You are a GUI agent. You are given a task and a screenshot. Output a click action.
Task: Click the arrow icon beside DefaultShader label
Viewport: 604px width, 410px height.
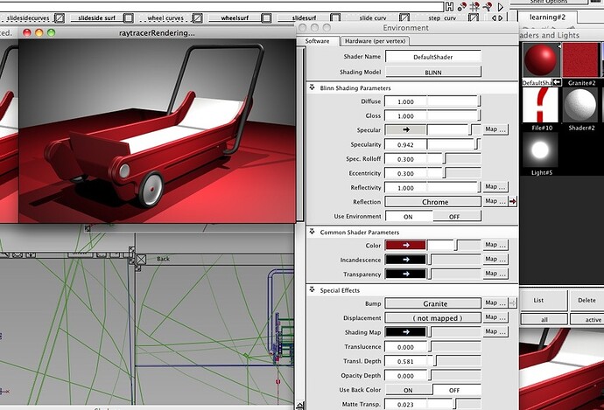pyautogui.click(x=557, y=82)
